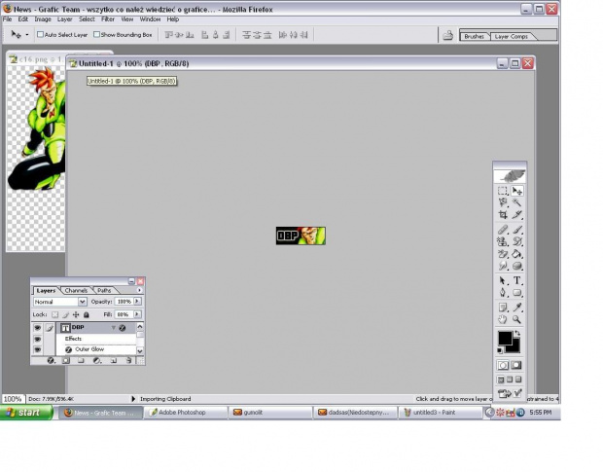Select the History Brush tool
The width and height of the screenshot is (603, 472).
pyautogui.click(x=517, y=241)
